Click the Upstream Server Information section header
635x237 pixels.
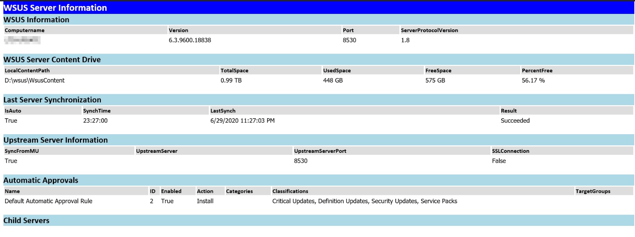tap(56, 140)
